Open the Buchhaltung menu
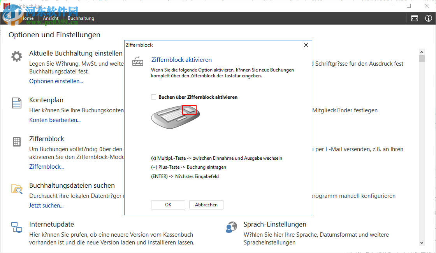The width and height of the screenshot is (436, 253). [x=81, y=18]
